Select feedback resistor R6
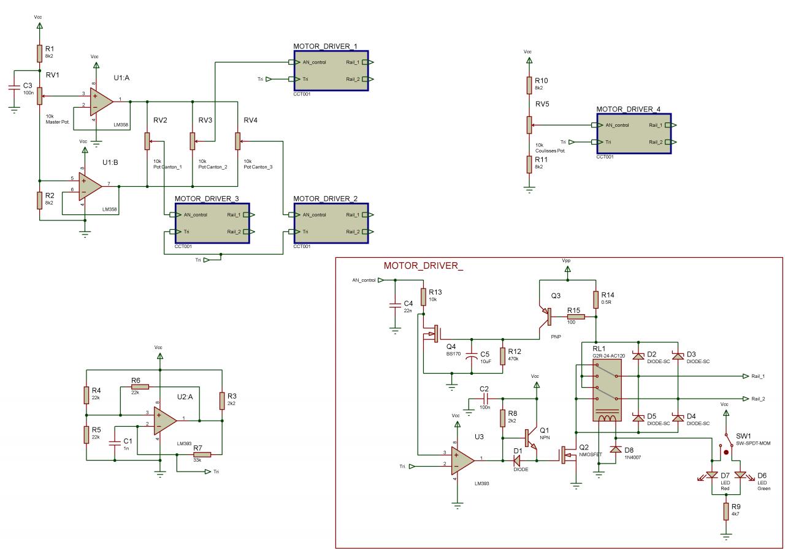Viewport: 785px width, 553px height. (x=140, y=386)
